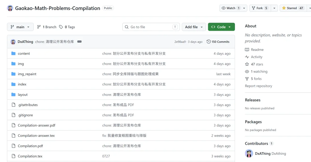Click the DxAThing contributor avatar
311x162 pixels.
click(249, 153)
